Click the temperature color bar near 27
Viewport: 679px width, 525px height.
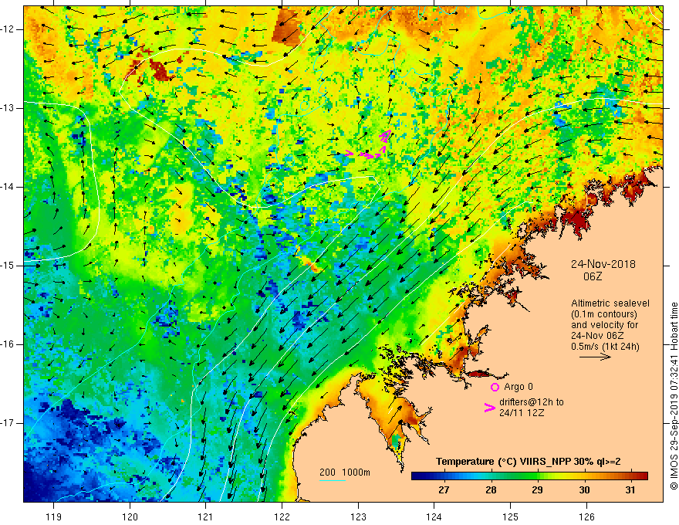click(x=444, y=476)
